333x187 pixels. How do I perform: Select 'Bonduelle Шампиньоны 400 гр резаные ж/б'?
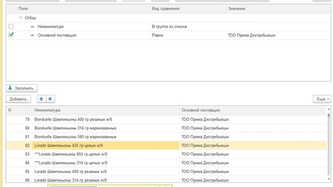tap(73, 119)
